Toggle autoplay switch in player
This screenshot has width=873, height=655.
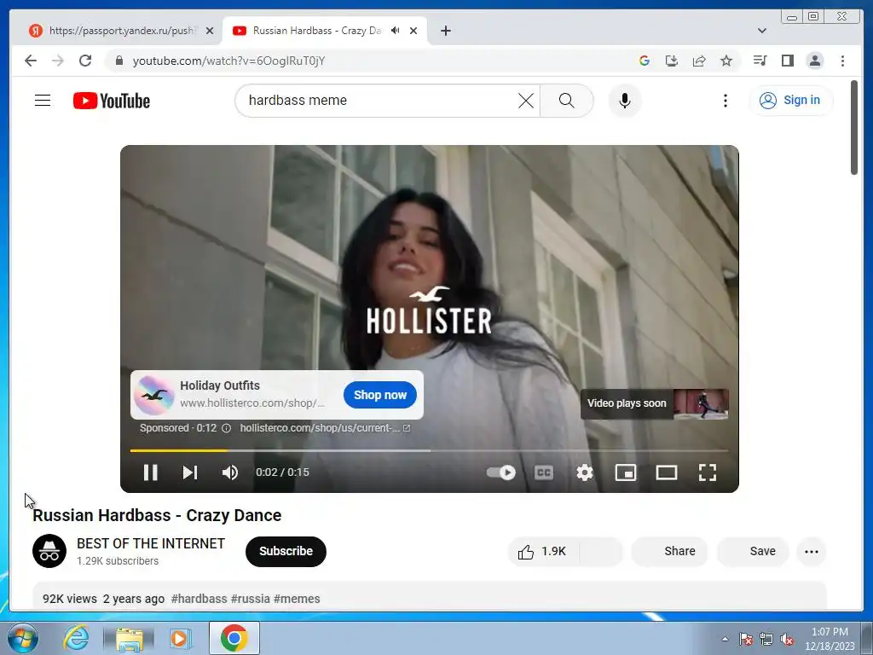point(500,472)
